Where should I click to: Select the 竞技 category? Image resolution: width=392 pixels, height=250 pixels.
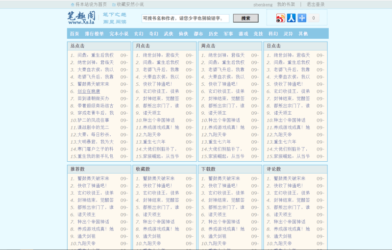tap(258, 34)
